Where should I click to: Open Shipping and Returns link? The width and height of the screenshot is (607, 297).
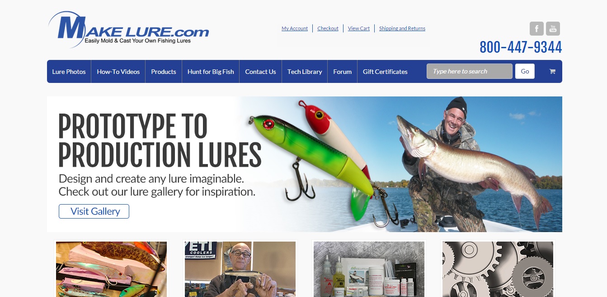[402, 28]
